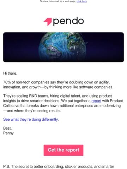Open the 'click here' web page link
The height and width of the screenshot is (169, 127).
point(82,1)
